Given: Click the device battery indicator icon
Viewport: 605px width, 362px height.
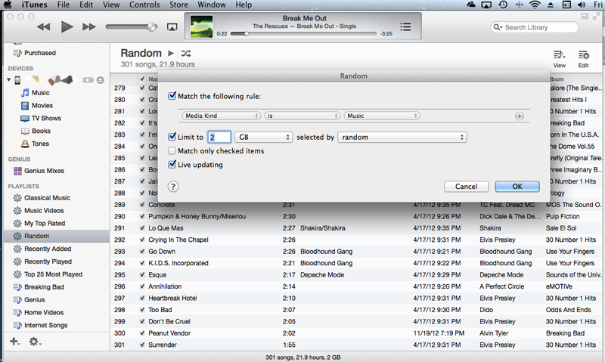Looking at the screenshot, I should pos(88,80).
